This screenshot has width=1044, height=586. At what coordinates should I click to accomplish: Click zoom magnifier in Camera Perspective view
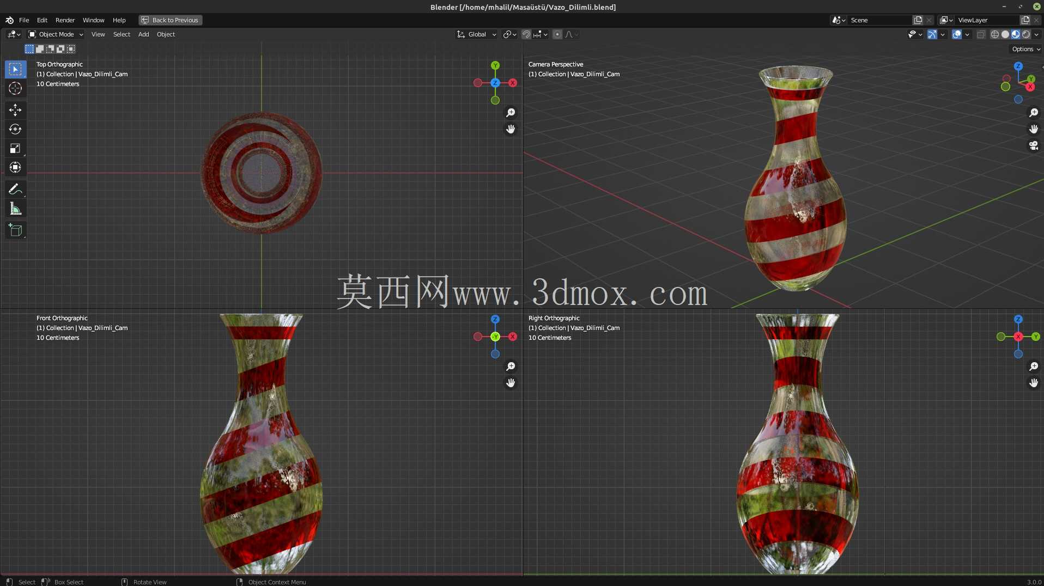(1034, 113)
